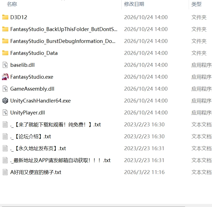Image resolution: width=212 pixels, height=207 pixels.
Task: Click the modified date of 【论坛介绍】.txt
Action: pyautogui.click(x=144, y=136)
